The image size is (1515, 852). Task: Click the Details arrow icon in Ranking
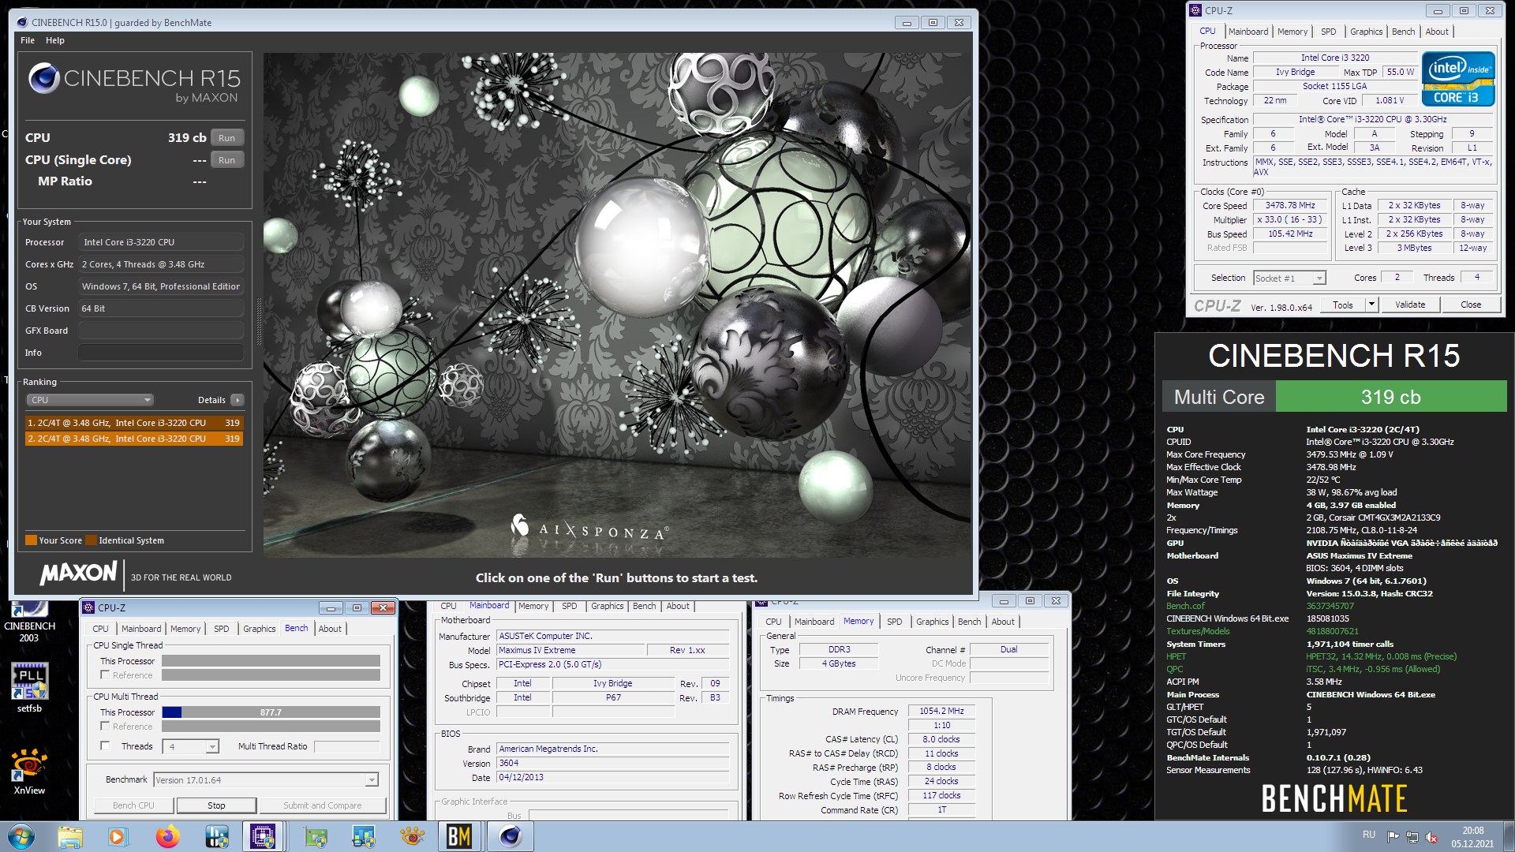237,400
